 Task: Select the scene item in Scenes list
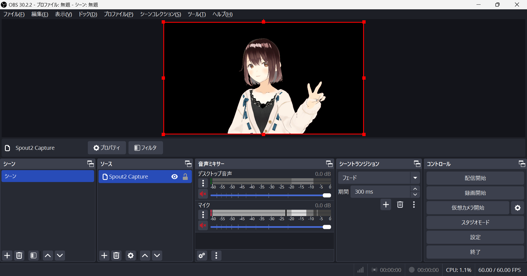[48, 176]
